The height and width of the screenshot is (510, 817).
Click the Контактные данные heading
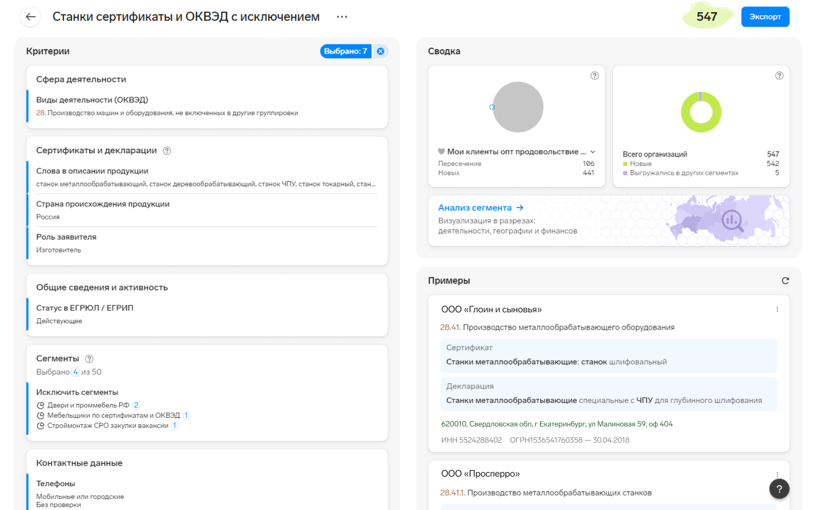click(x=80, y=463)
